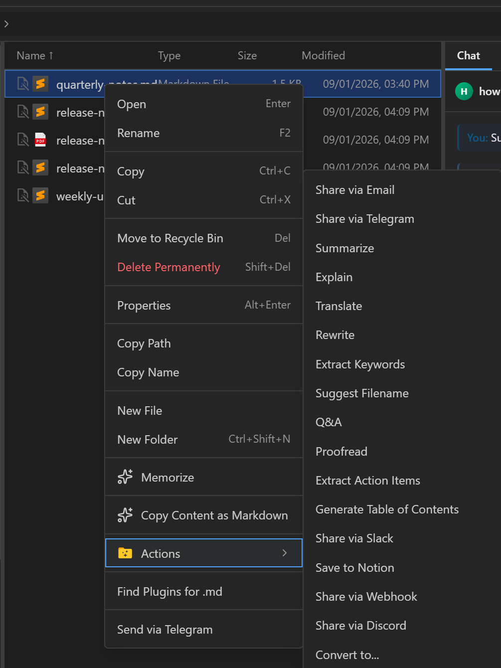Click the 'You:' chat message bubble
This screenshot has width=501, height=668.
pos(479,138)
